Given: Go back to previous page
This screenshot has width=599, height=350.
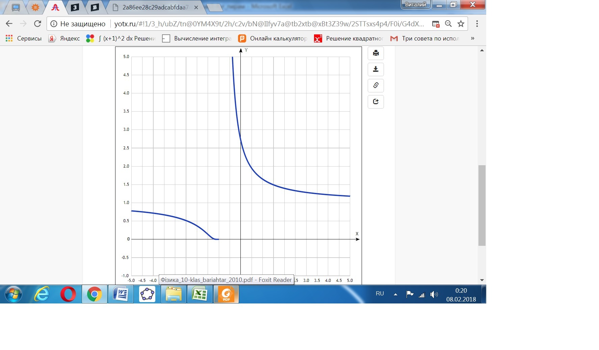Looking at the screenshot, I should click(9, 24).
